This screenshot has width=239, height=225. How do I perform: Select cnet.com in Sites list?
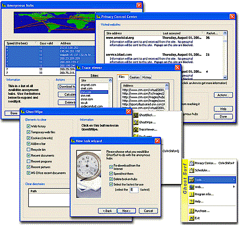[x=94, y=88]
